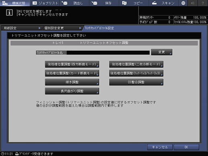
Task: Click the speaker sound icon
Action: pyautogui.click(x=193, y=3)
